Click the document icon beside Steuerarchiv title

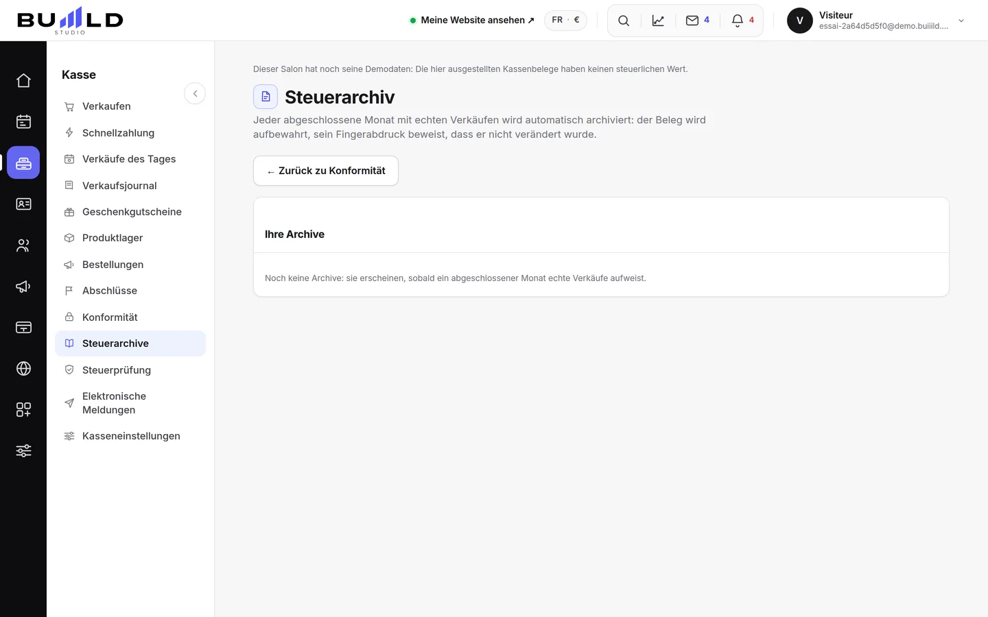click(x=266, y=97)
